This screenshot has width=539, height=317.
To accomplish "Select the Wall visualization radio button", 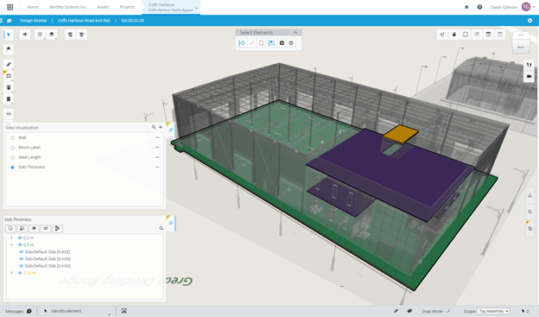I will [x=12, y=138].
